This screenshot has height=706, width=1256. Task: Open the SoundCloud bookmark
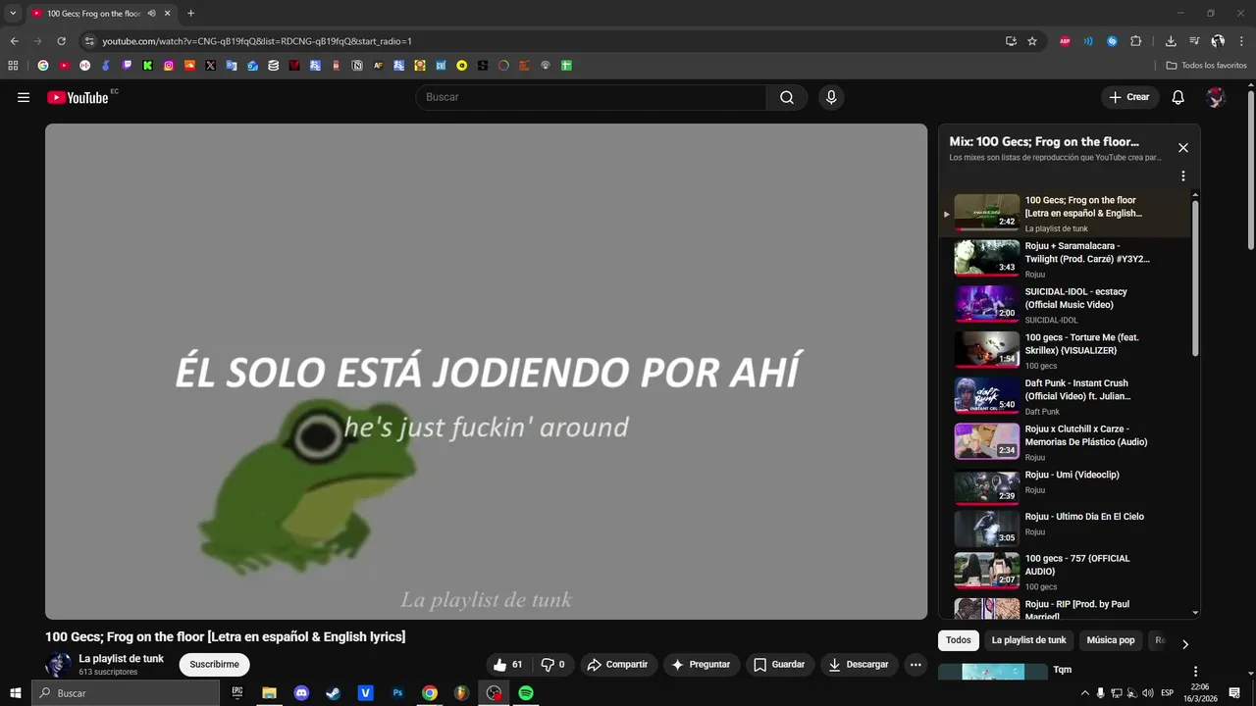pyautogui.click(x=189, y=66)
